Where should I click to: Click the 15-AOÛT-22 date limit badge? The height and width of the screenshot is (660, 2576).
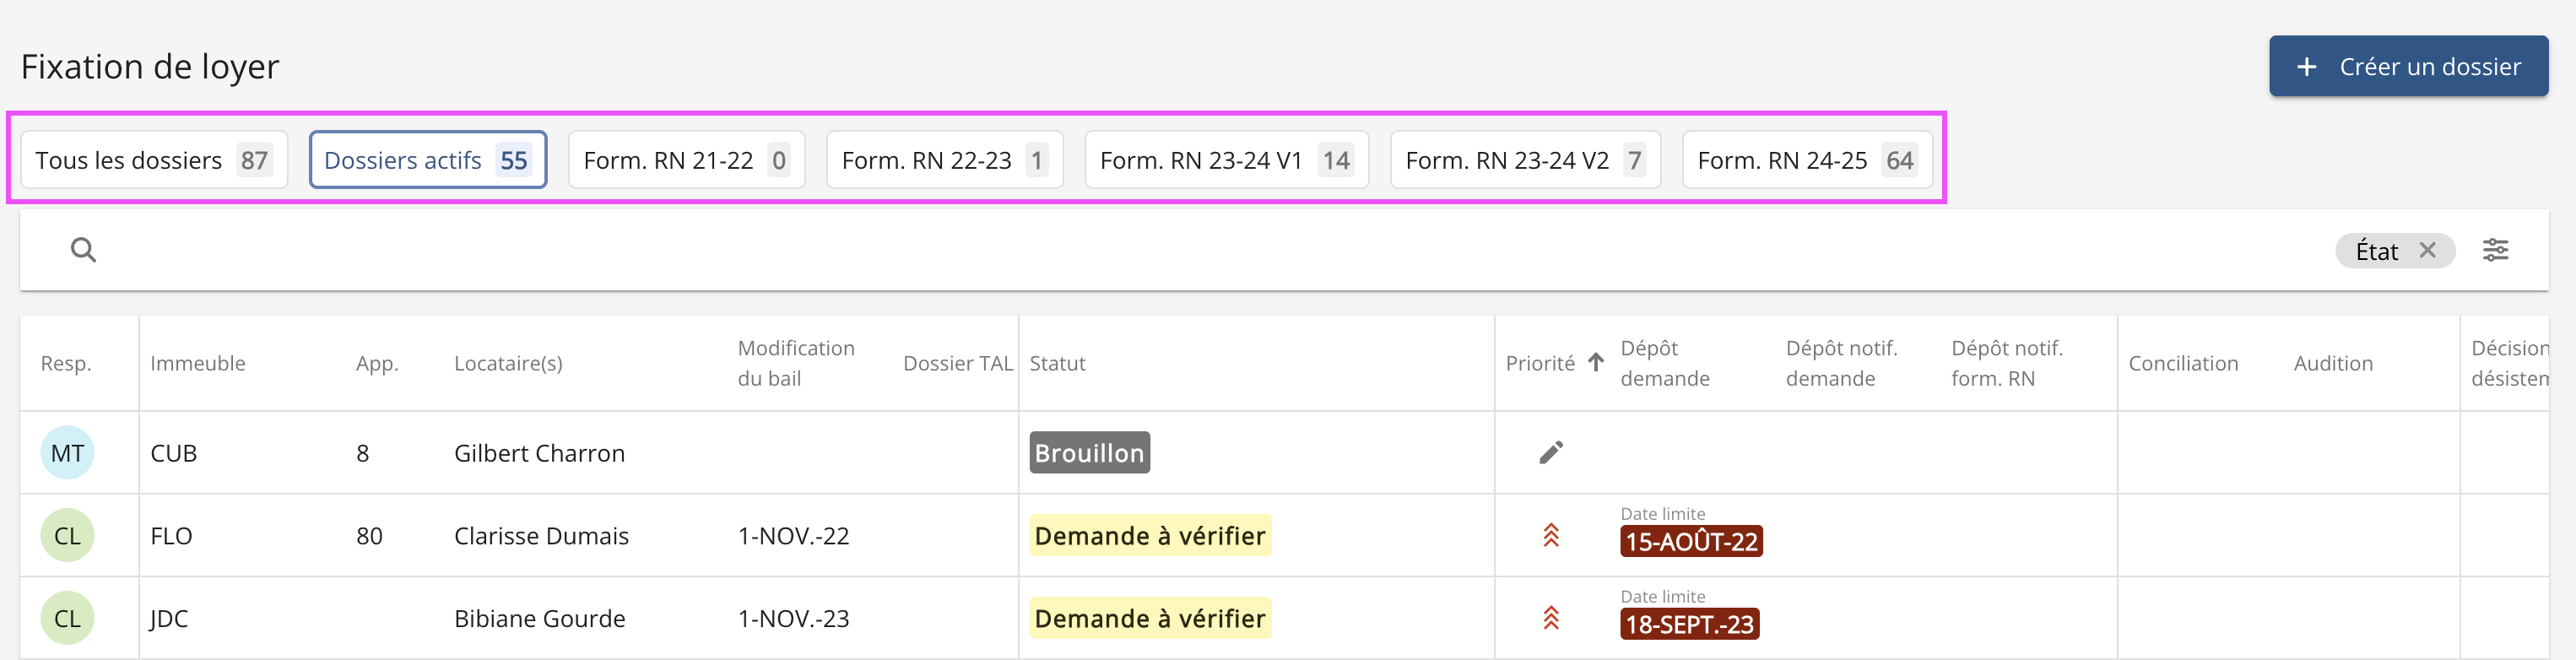(x=1690, y=542)
